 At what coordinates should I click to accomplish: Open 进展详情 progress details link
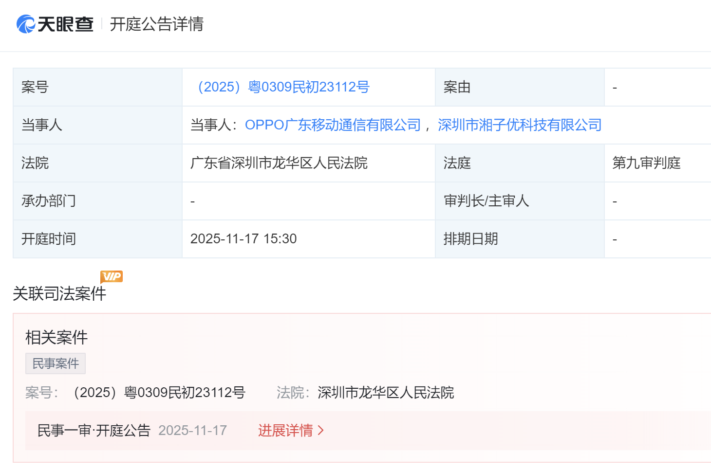click(285, 431)
